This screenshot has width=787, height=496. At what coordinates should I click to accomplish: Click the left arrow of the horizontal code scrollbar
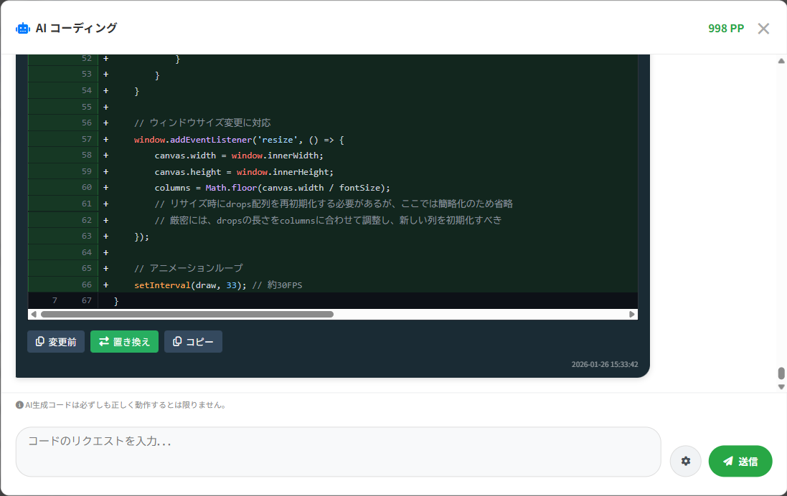32,313
